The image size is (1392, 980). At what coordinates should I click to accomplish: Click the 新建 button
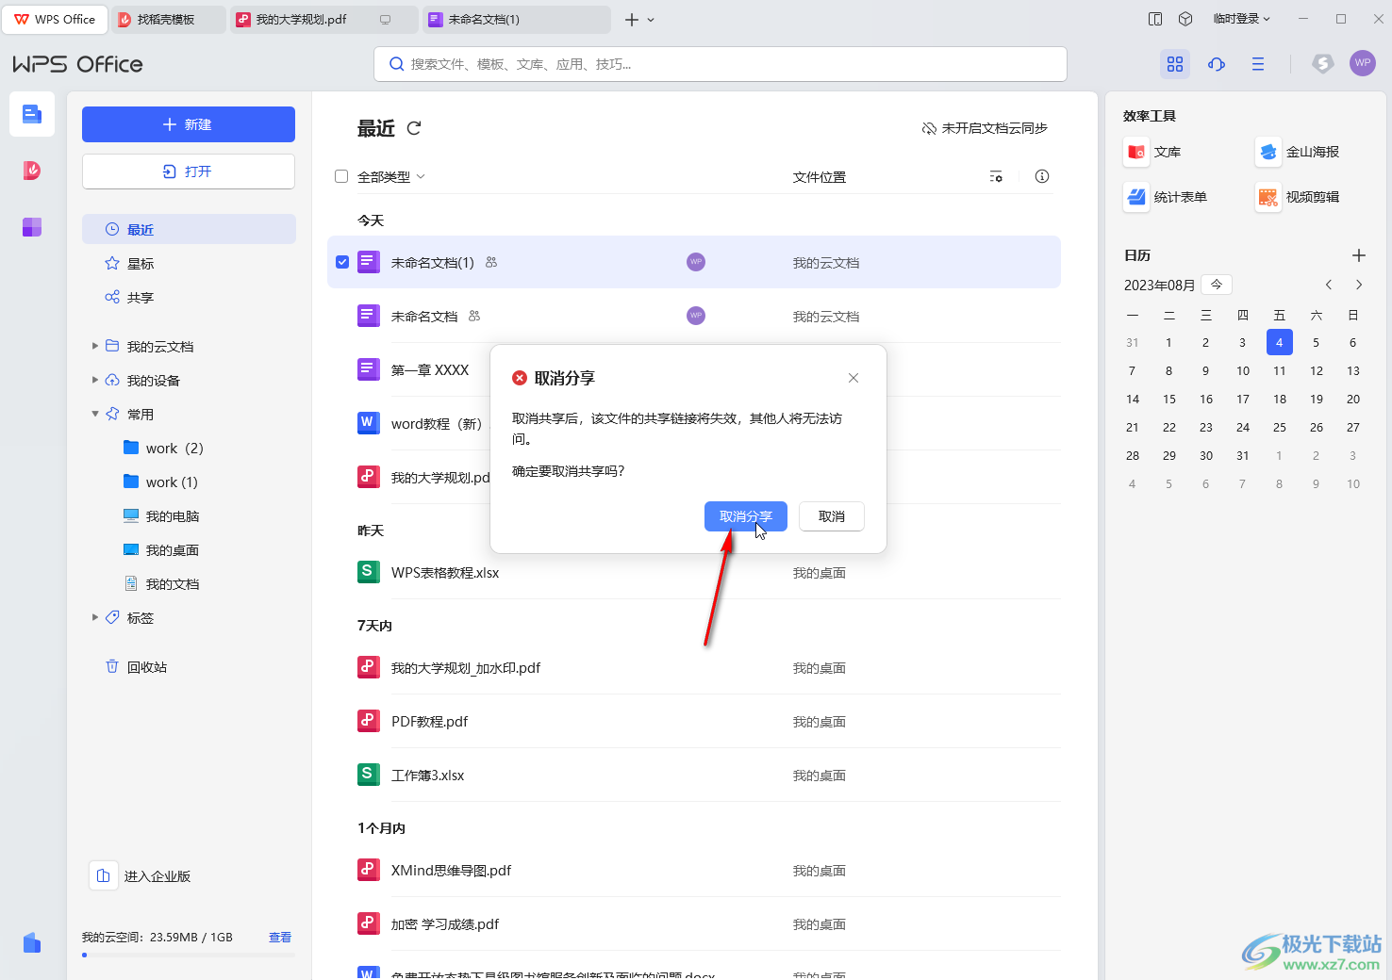tap(189, 124)
